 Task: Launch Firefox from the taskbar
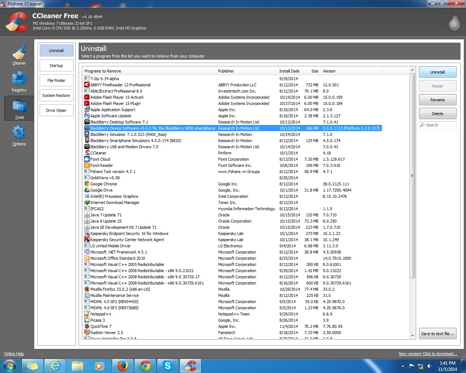(123, 365)
